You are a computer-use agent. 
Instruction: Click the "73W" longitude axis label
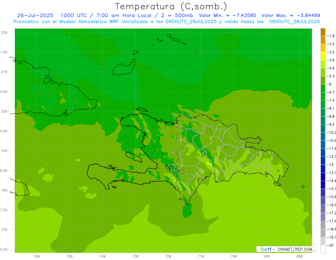[135, 256]
